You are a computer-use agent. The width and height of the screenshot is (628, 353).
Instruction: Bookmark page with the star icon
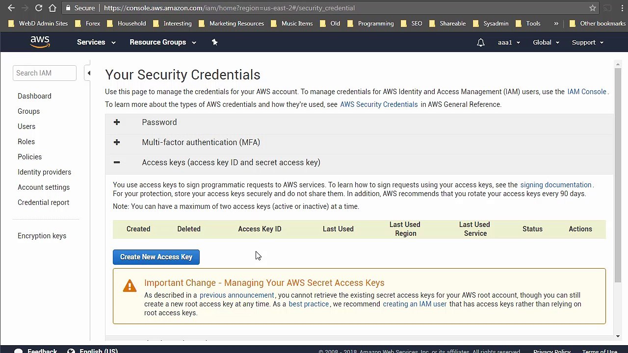(x=593, y=8)
